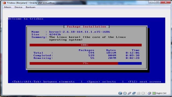
Task: Click the VirtualBox icon in the title bar
Action: pyautogui.click(x=4, y=3)
